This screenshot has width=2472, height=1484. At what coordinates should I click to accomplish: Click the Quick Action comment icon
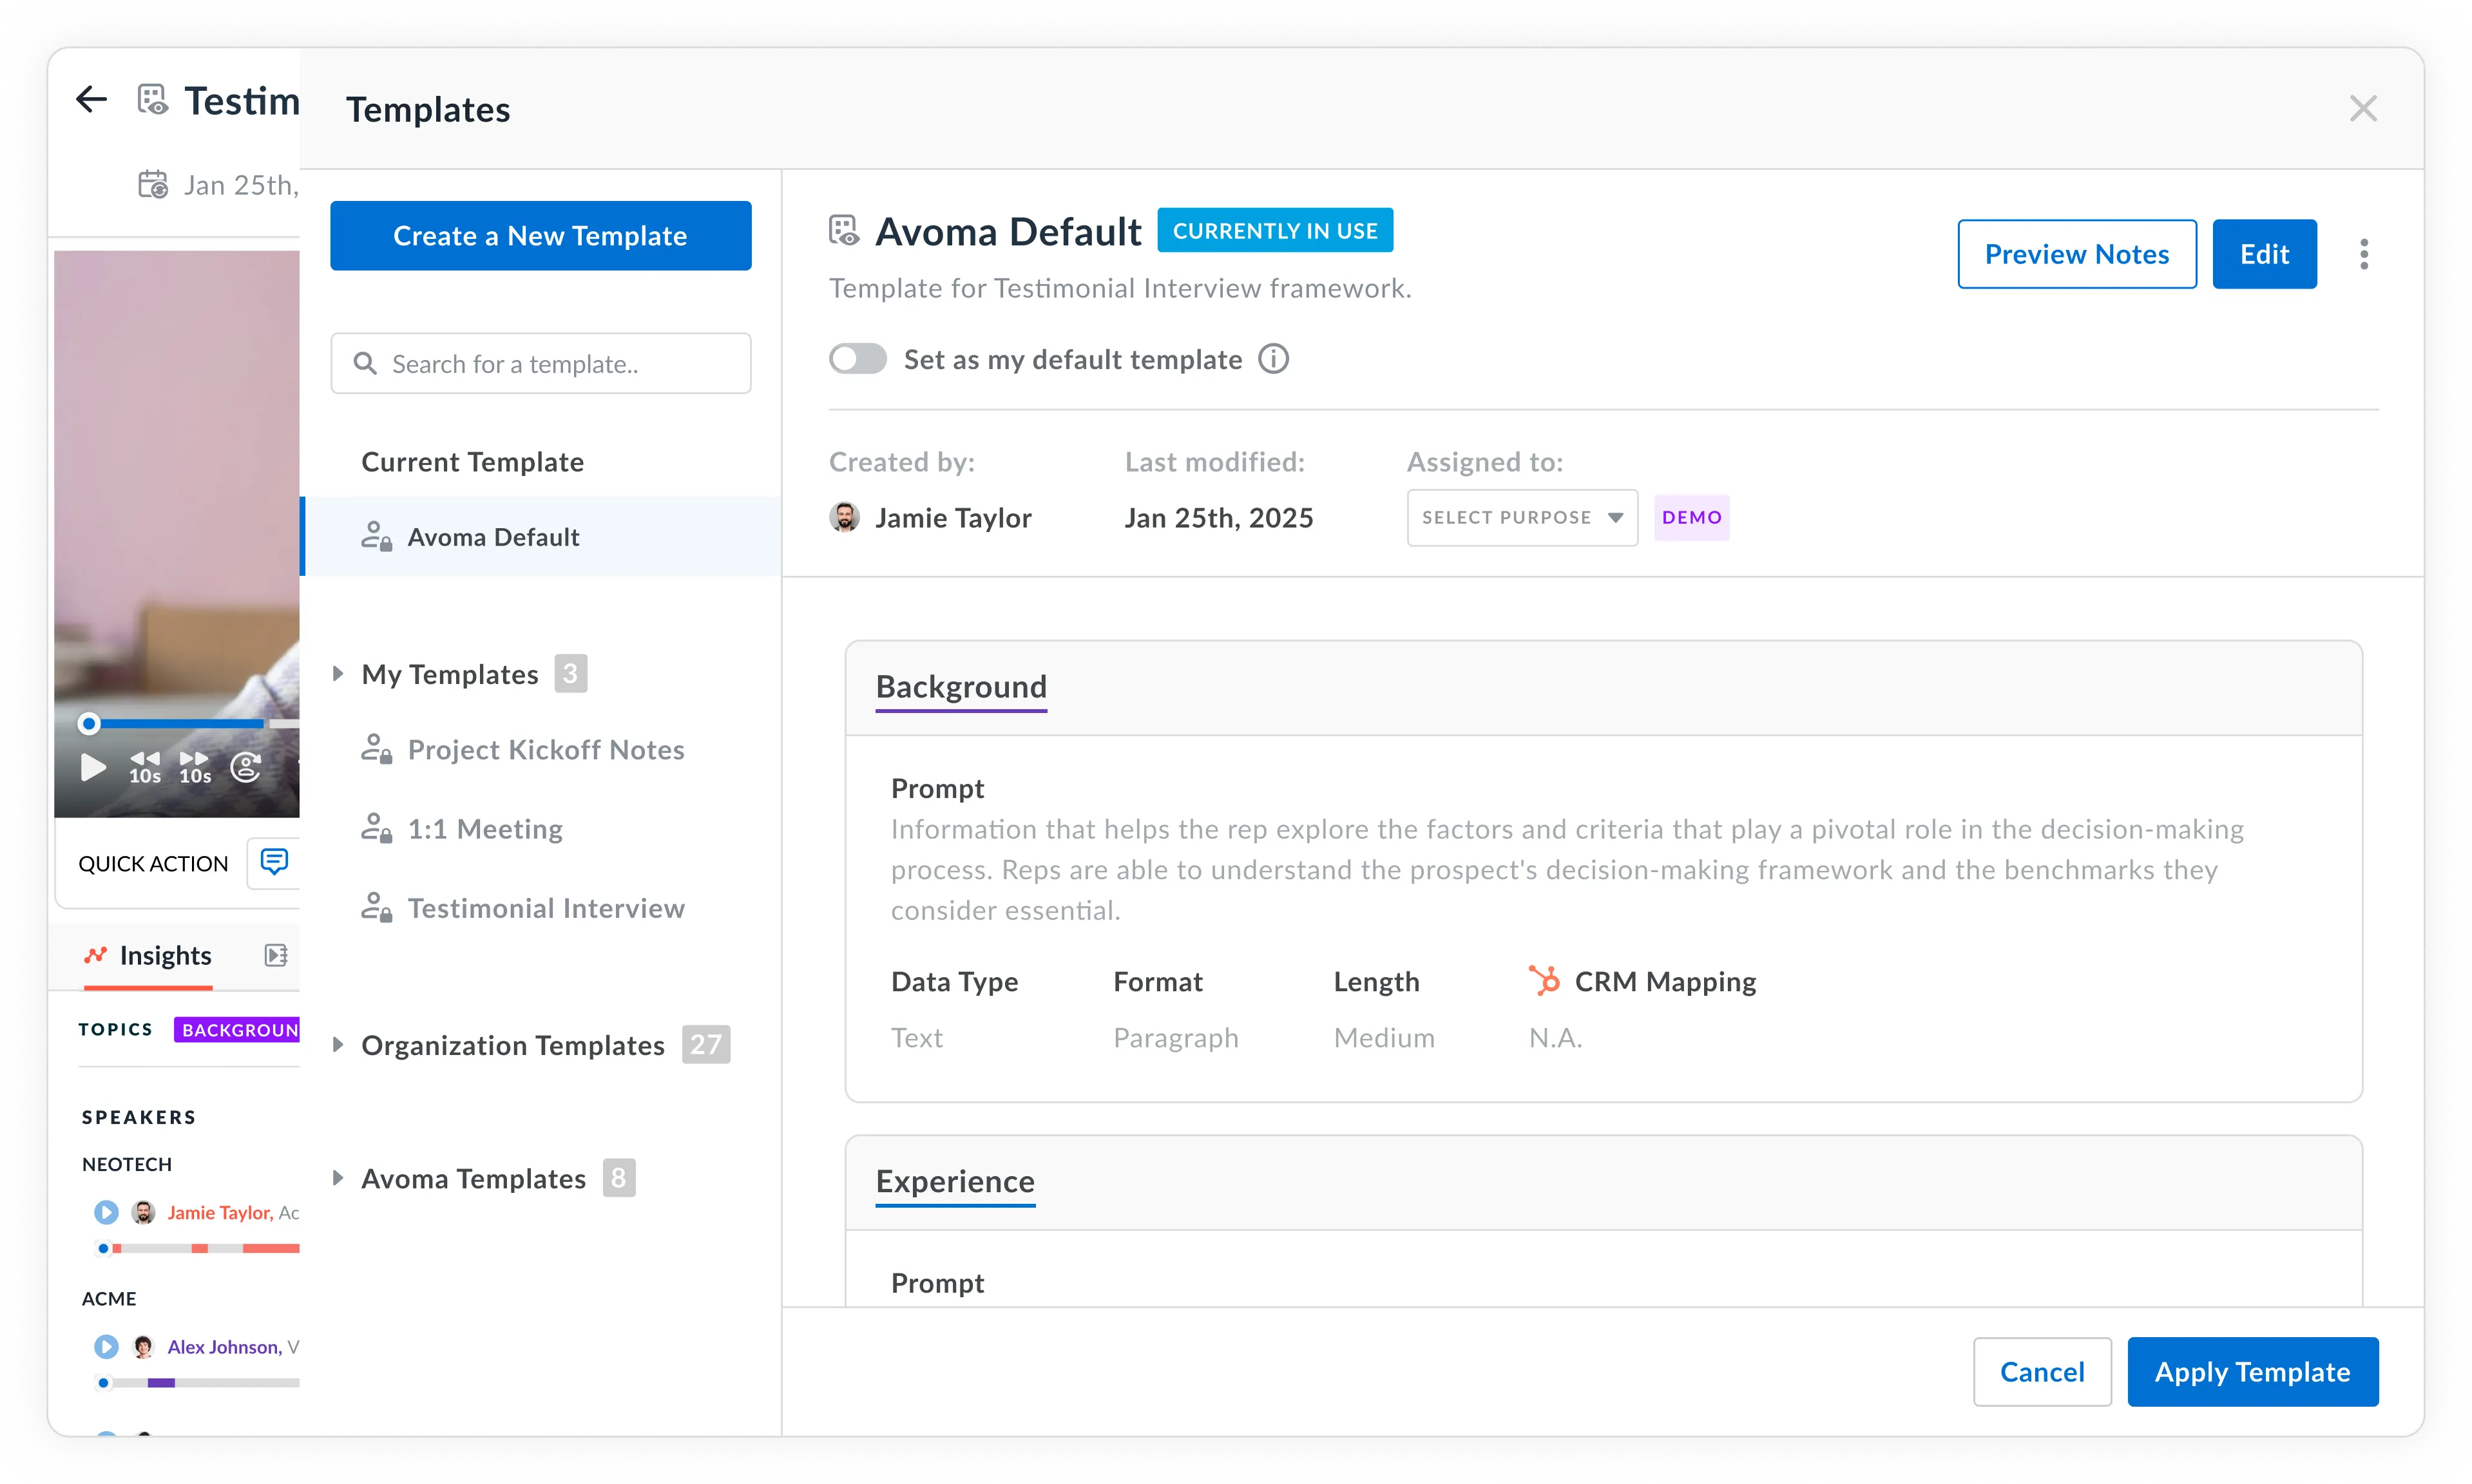point(274,862)
